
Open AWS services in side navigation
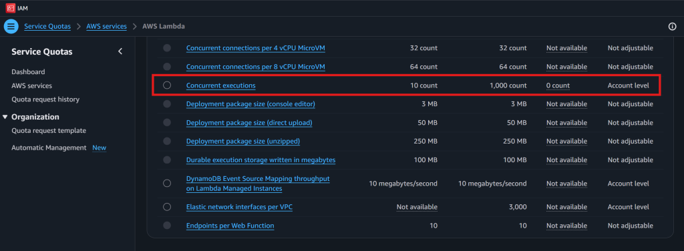(x=32, y=86)
